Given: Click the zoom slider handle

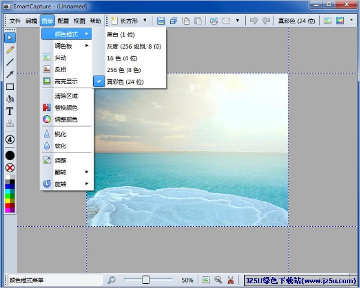Looking at the screenshot, I should click(x=145, y=280).
